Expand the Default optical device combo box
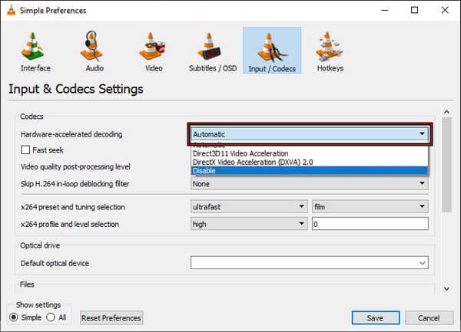 pyautogui.click(x=310, y=263)
